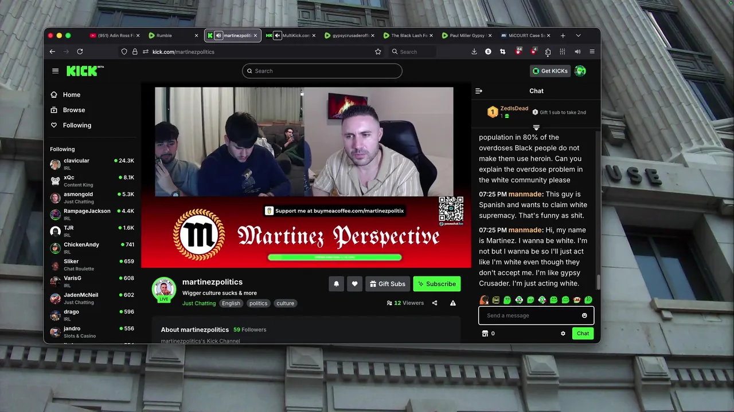
Task: Click the Get KICKs button
Action: pos(550,71)
